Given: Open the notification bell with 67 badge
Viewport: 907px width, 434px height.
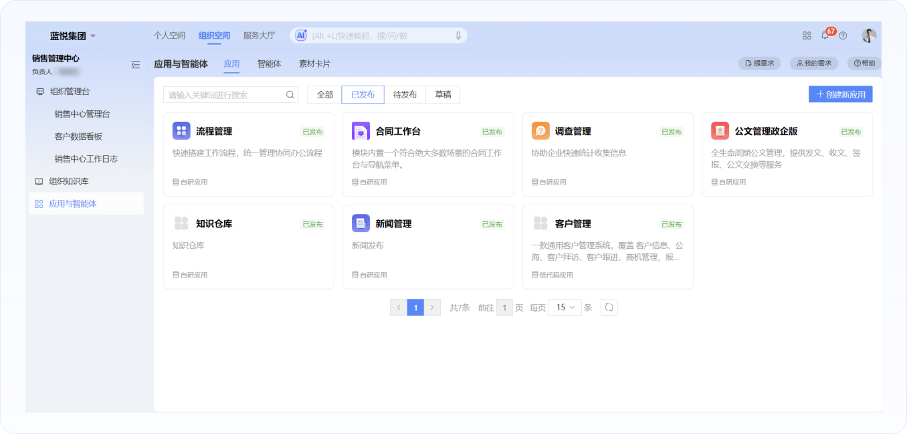Looking at the screenshot, I should 825,35.
